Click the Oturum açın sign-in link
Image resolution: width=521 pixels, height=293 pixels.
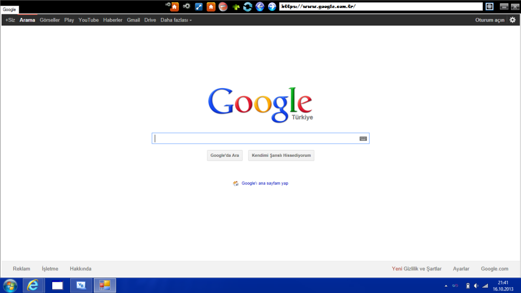(x=489, y=20)
